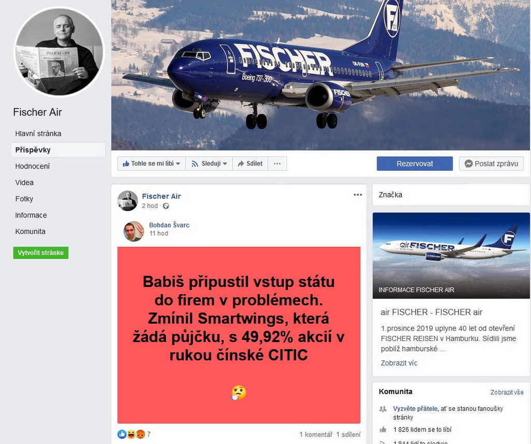Click the blue Rezervovat button
This screenshot has height=444, width=531.
click(x=414, y=164)
